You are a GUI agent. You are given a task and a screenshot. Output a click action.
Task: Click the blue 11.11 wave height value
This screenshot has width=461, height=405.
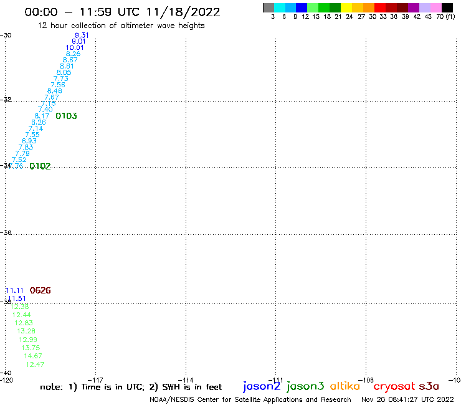[14, 290]
